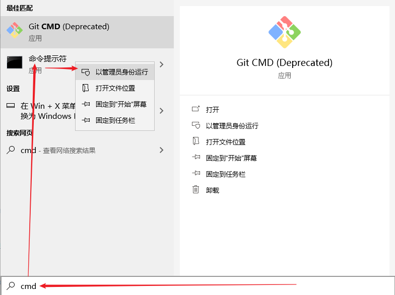Click 打开 in the right details pane
Image resolution: width=395 pixels, height=295 pixels.
pos(213,110)
